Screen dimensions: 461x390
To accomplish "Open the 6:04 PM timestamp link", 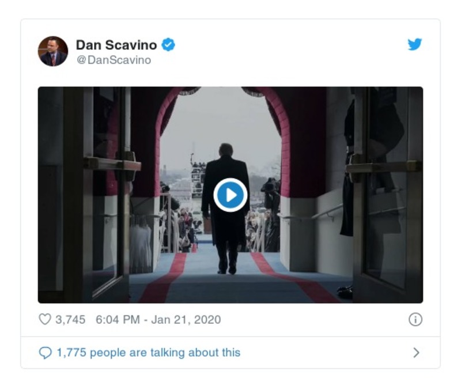I will 117,319.
